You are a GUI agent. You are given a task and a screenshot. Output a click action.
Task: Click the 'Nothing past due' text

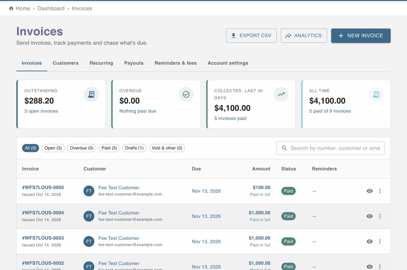point(138,111)
